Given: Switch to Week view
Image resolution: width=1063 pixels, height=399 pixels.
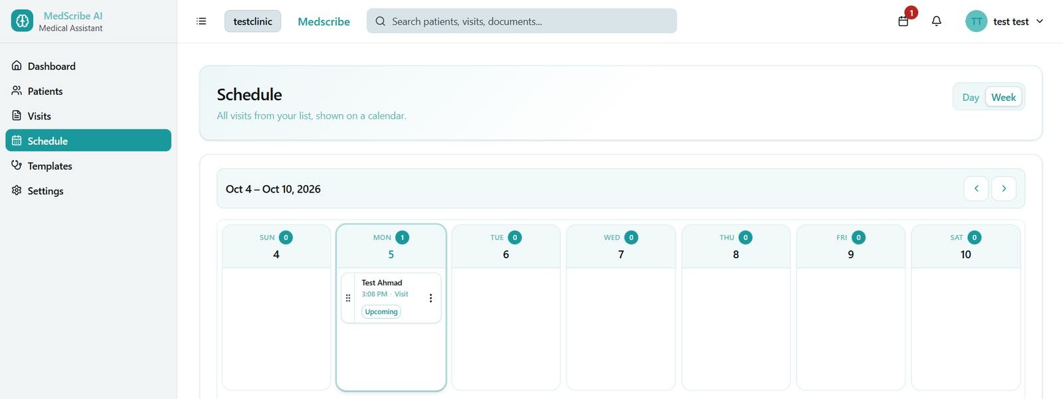Looking at the screenshot, I should (1003, 98).
